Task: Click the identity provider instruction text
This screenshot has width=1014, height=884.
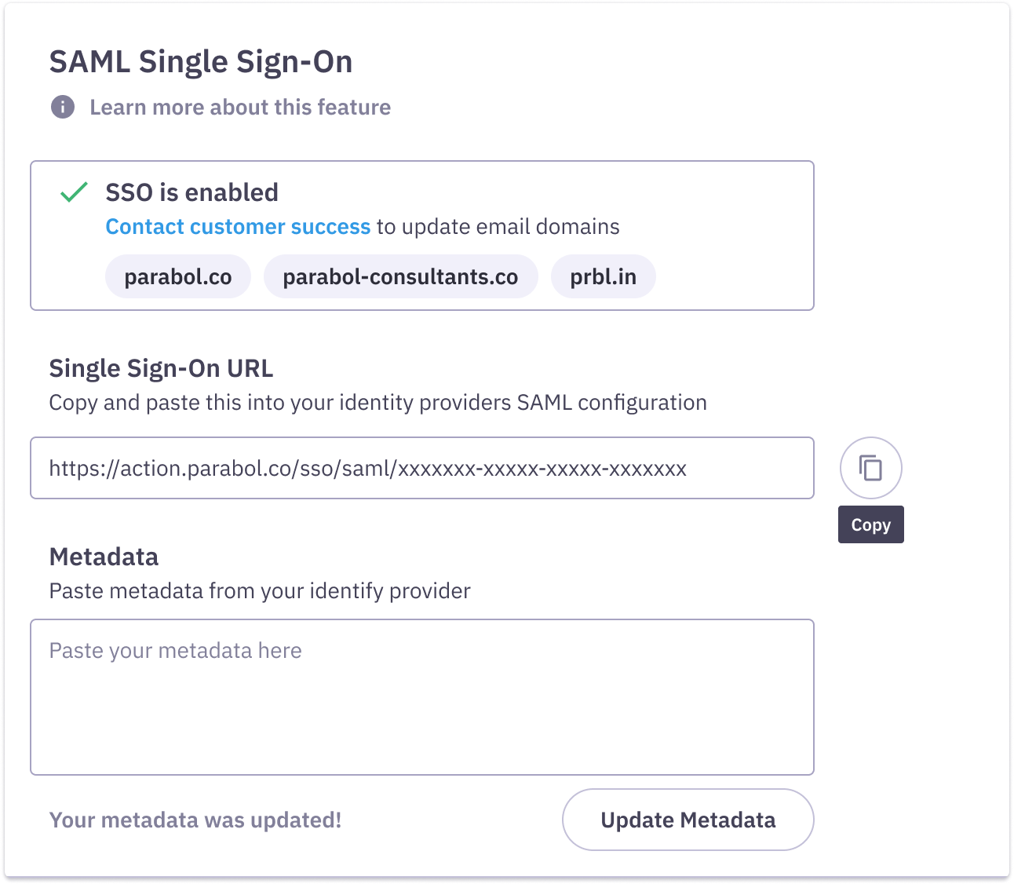Action: pos(378,402)
